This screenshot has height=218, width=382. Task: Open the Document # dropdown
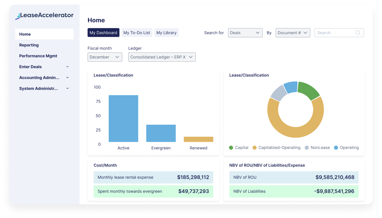click(293, 33)
